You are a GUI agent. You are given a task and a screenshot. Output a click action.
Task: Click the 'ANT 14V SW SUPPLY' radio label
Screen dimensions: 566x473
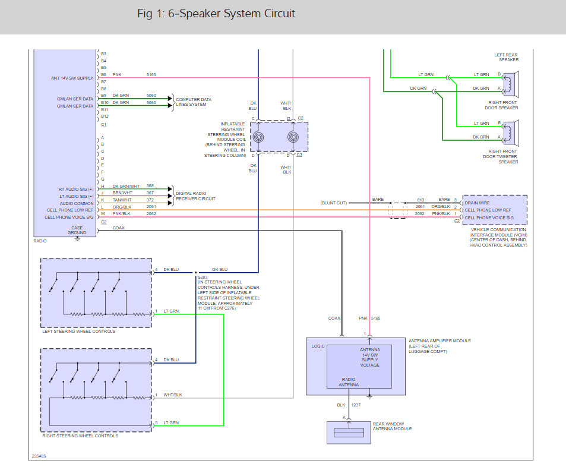pos(72,78)
